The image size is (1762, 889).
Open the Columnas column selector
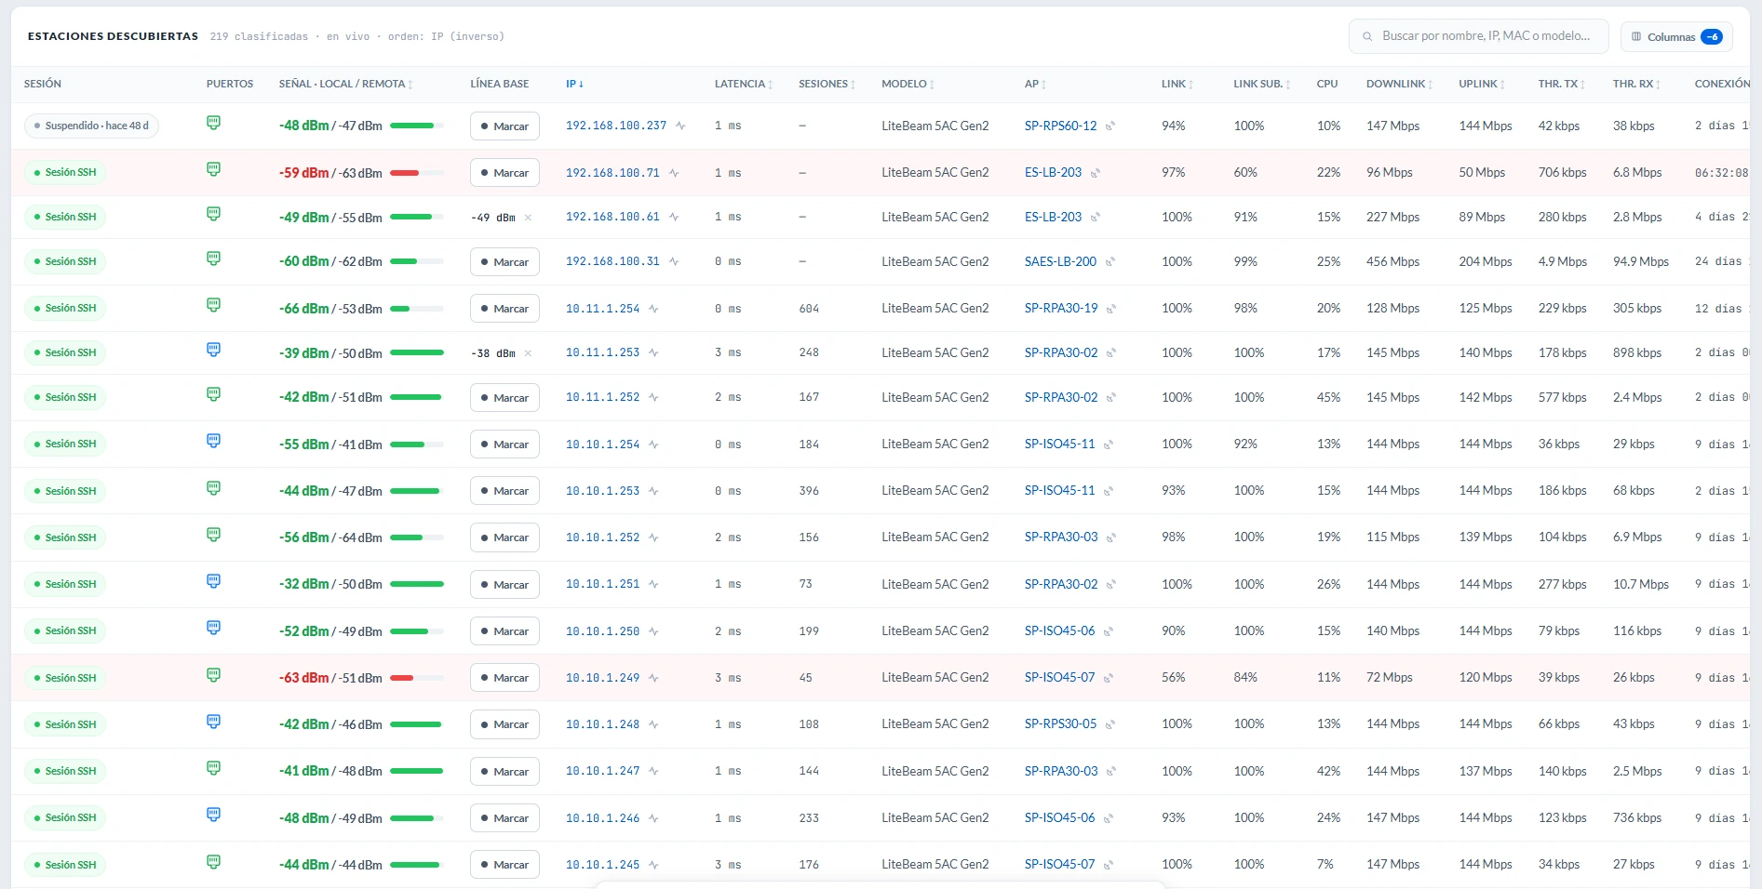pyautogui.click(x=1676, y=37)
